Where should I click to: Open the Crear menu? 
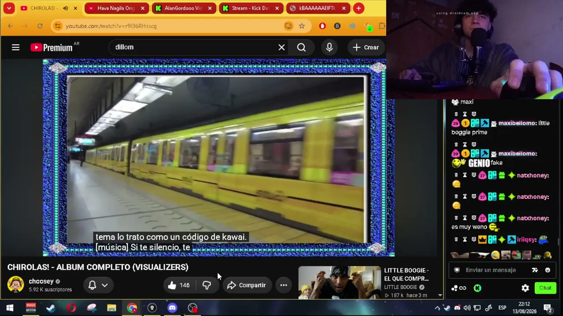pos(366,47)
